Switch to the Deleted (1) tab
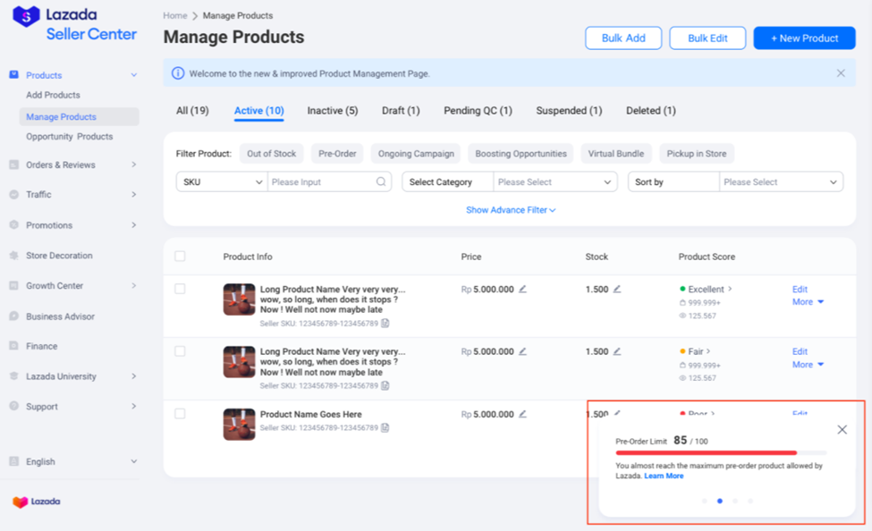Screen dimensions: 872x531 651,110
